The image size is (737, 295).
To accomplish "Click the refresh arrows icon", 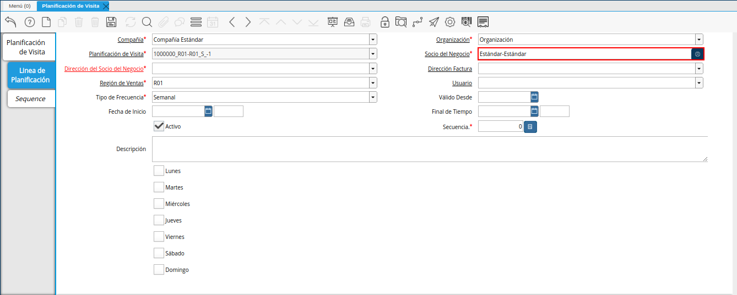I will (x=131, y=22).
